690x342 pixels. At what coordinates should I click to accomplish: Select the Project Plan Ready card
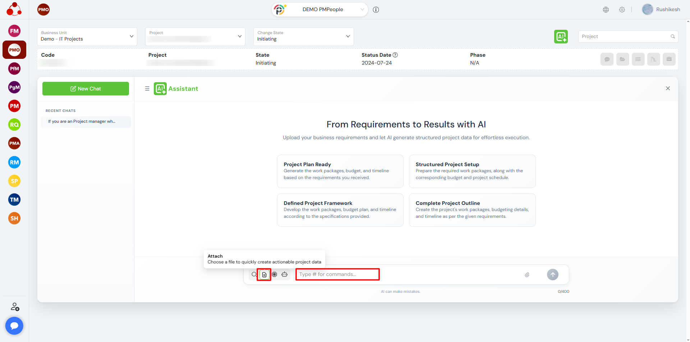(x=340, y=171)
